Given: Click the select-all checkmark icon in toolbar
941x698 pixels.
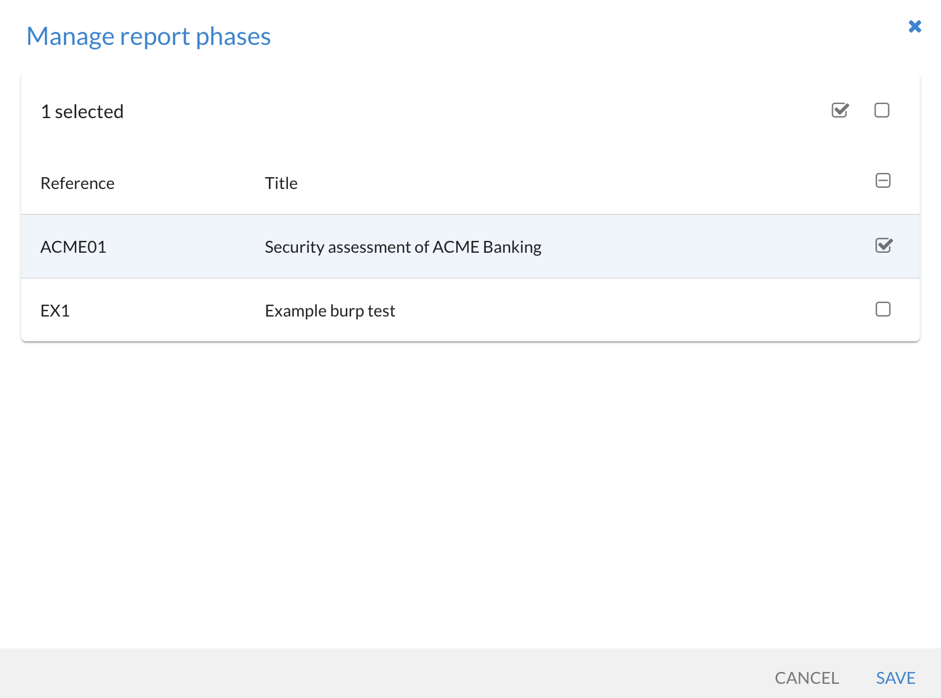Looking at the screenshot, I should tap(840, 110).
